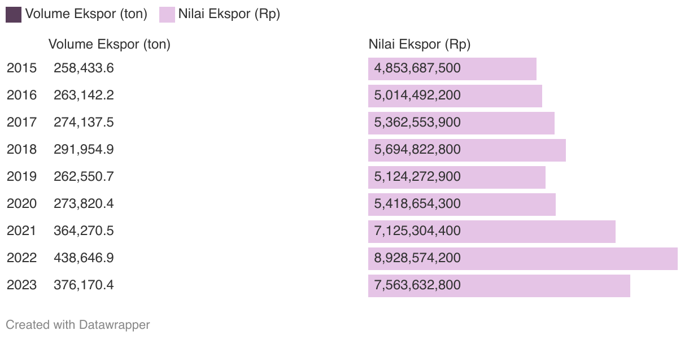The height and width of the screenshot is (339, 689).
Task: Click the Volume Ekspor (ton) column header
Action: click(x=110, y=44)
